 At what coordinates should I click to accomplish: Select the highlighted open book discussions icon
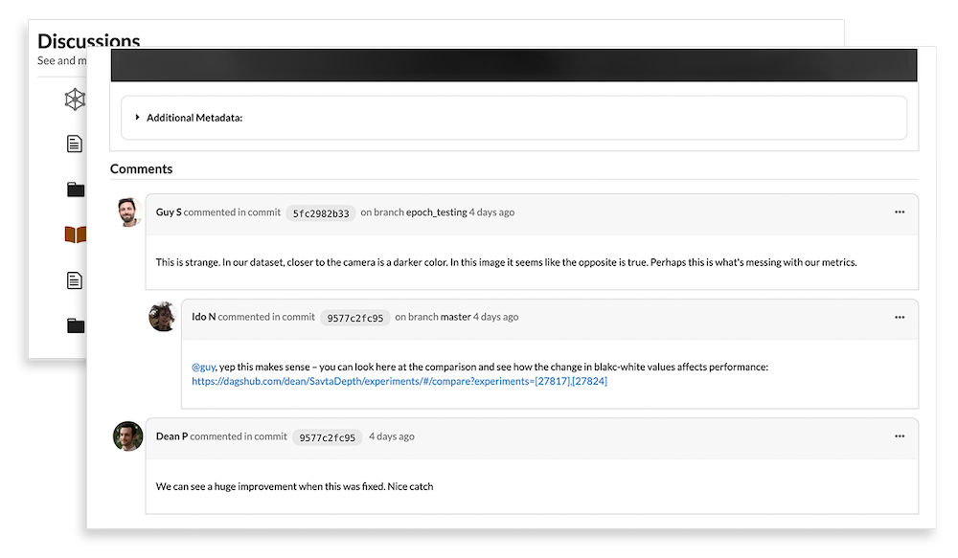(75, 234)
